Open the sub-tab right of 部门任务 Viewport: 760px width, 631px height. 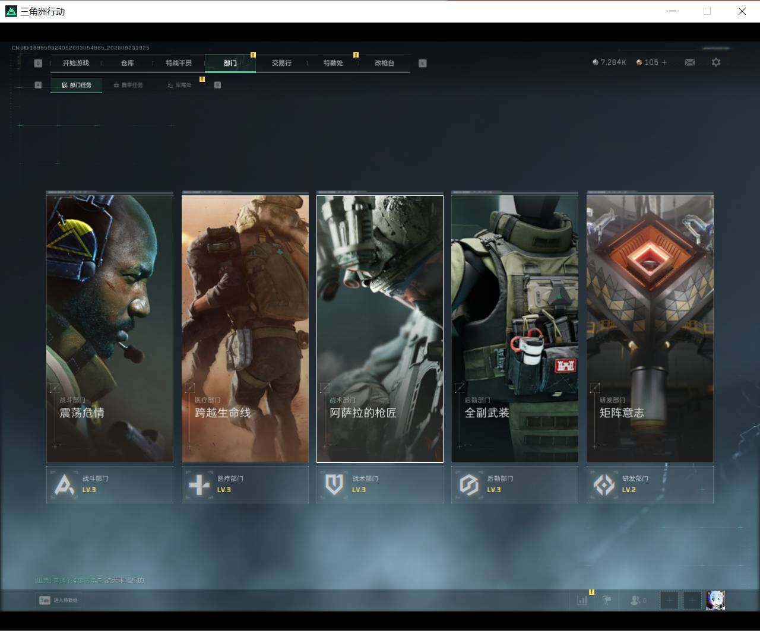click(128, 85)
